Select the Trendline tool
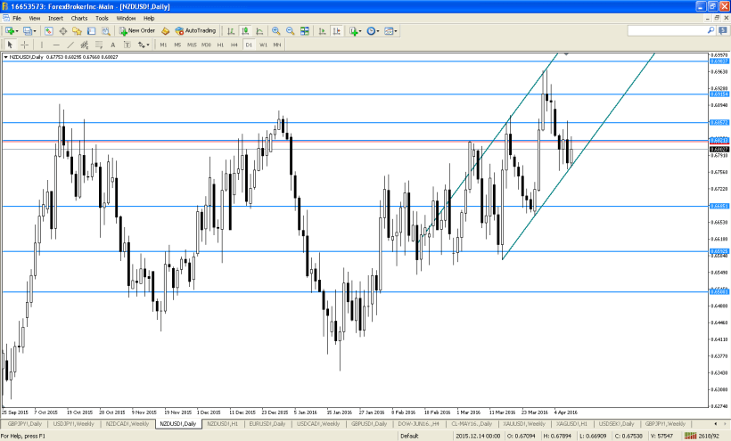This screenshot has width=731, height=441. (70, 45)
